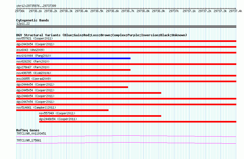The height and width of the screenshot is (159, 244).
Task: Select the red bar for dgv2445n54
Action: click(x=89, y=93)
